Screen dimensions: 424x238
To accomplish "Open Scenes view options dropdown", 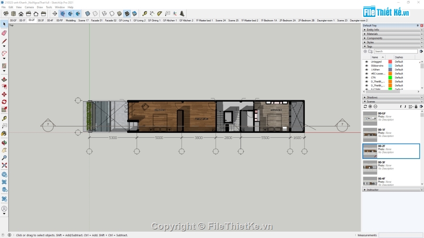I will click(411, 107).
